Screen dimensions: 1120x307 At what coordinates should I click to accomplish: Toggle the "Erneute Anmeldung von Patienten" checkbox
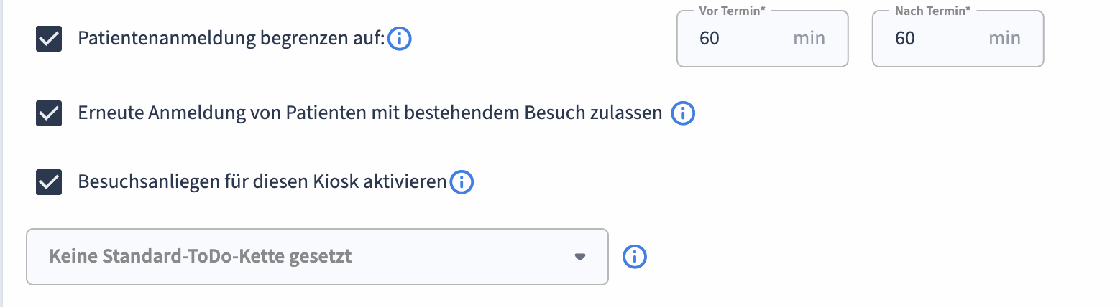pyautogui.click(x=49, y=113)
